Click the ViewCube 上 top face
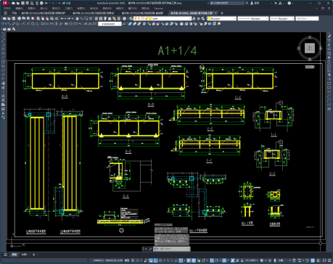Viewport: 333px width, 264px height. click(x=310, y=48)
